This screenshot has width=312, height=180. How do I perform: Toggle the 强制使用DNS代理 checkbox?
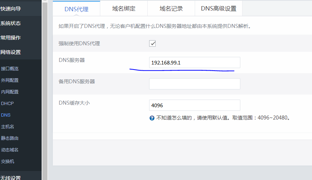[x=152, y=43]
